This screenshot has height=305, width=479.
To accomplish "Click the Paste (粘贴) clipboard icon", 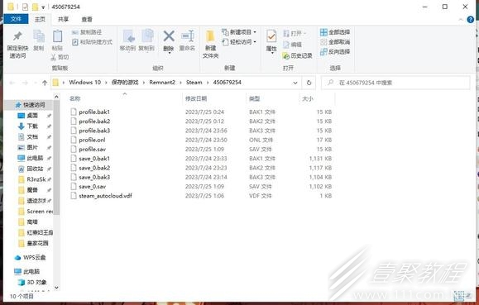I will click(x=57, y=36).
